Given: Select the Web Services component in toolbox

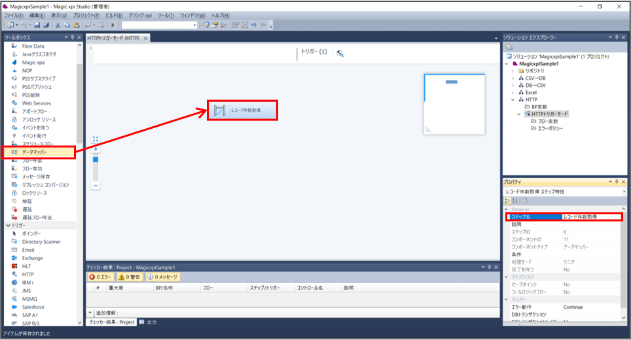Looking at the screenshot, I should tap(36, 103).
